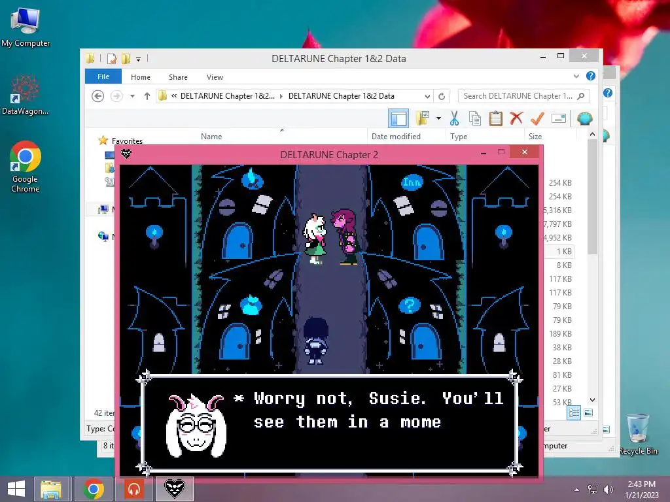Open the recent locations dropdown
Image resolution: width=670 pixels, height=502 pixels.
132,96
